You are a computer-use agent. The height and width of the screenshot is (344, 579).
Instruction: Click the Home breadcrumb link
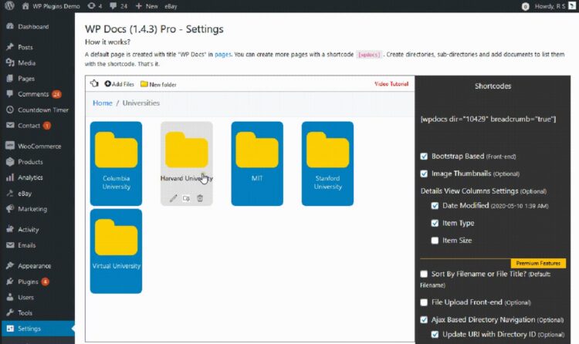pyautogui.click(x=103, y=103)
